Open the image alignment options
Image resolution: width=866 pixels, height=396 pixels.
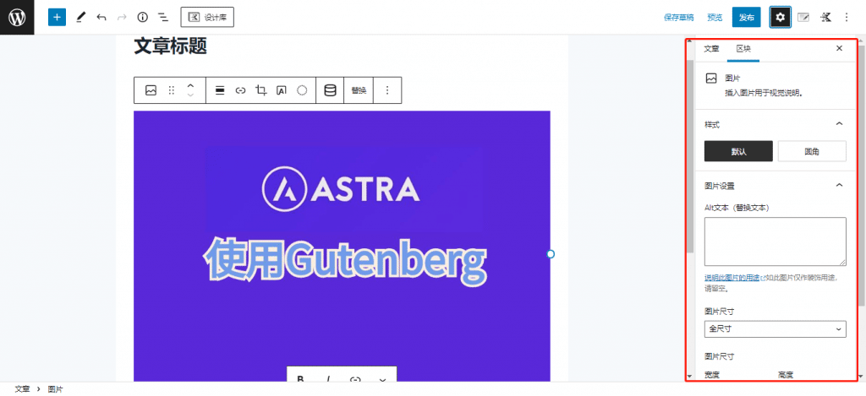(220, 90)
